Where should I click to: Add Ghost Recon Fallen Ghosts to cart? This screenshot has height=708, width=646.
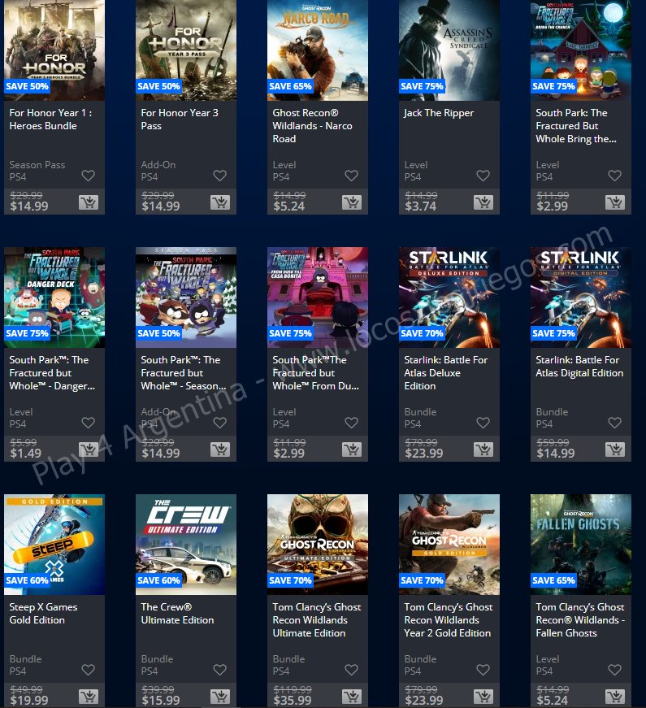click(614, 697)
